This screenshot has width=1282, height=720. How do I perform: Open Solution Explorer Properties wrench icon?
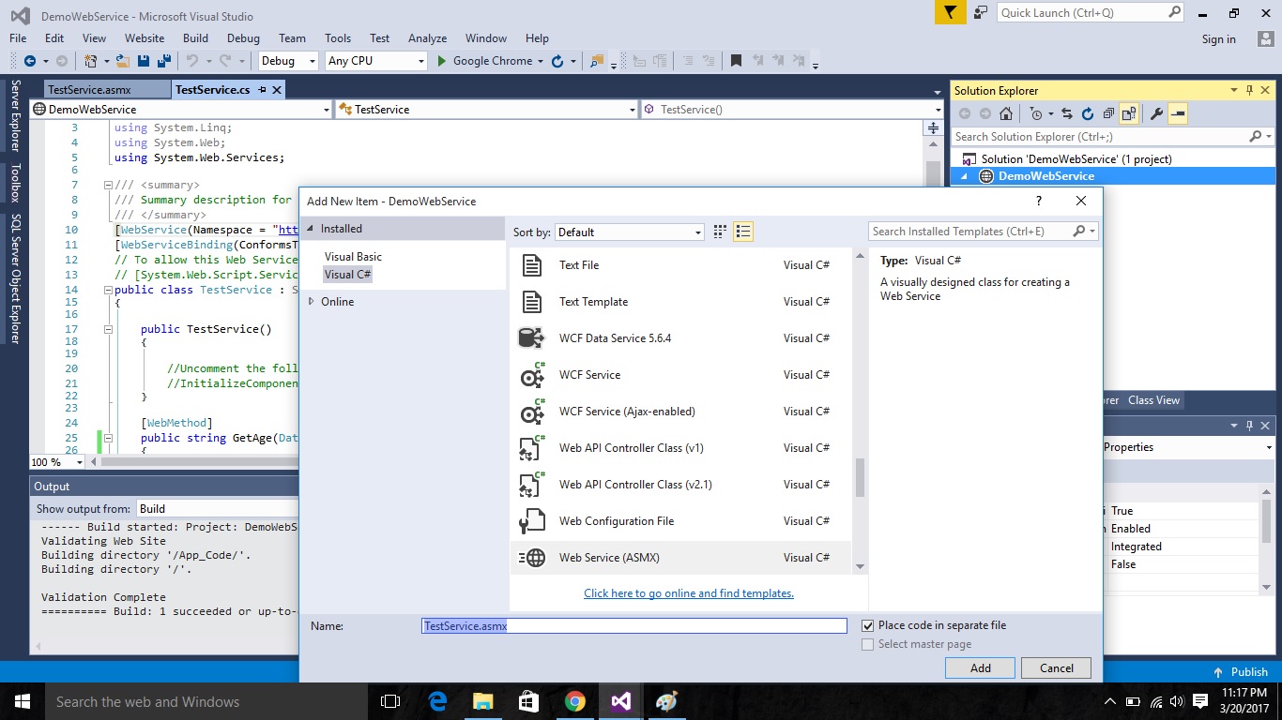[1156, 112]
